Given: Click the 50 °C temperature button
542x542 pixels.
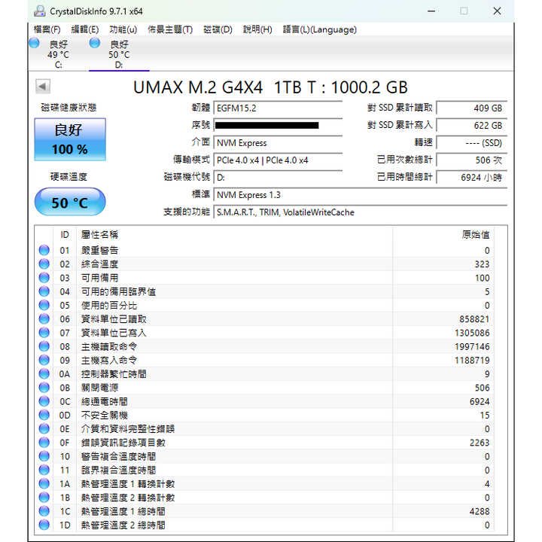Looking at the screenshot, I should tap(70, 202).
